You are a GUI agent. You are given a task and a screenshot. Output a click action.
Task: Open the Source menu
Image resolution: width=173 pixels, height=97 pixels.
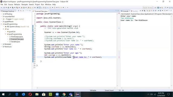[x=11, y=4]
